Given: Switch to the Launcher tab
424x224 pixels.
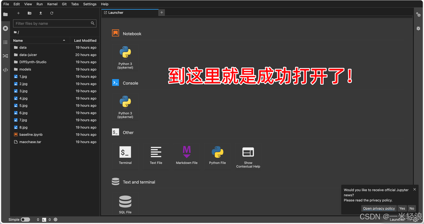Looking at the screenshot, I should point(116,13).
